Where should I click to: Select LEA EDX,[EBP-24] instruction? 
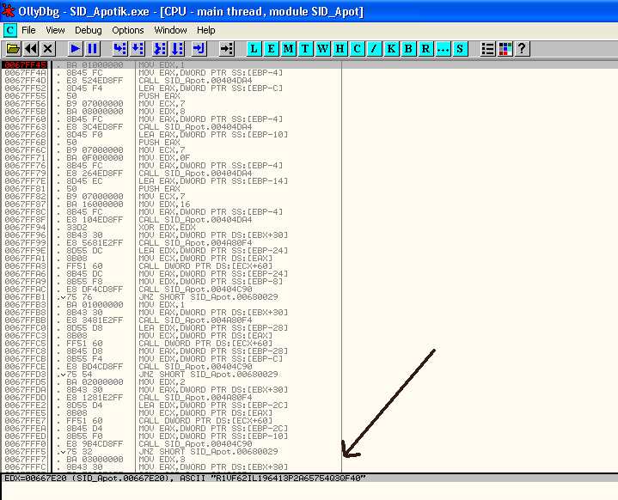point(213,251)
